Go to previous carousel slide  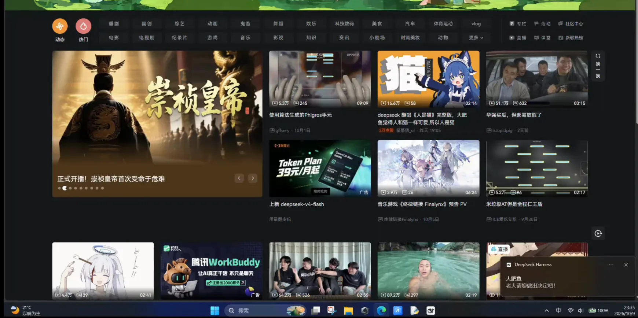[239, 178]
